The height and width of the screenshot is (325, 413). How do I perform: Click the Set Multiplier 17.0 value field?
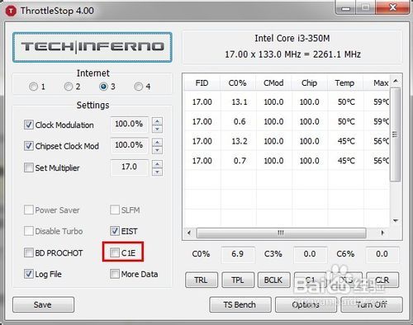tap(129, 167)
